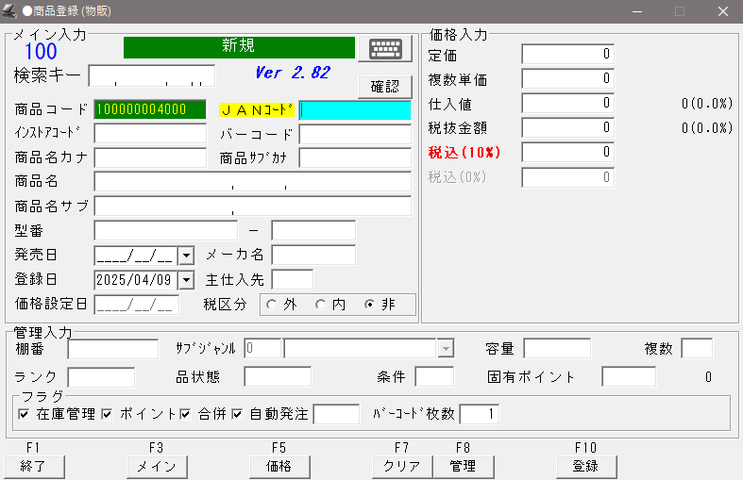
Task: Open the 登録日 date picker dropdown
Action: [186, 280]
